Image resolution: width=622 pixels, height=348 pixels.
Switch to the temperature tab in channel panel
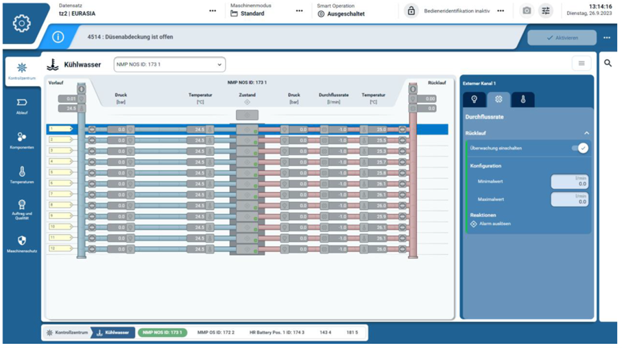click(523, 100)
